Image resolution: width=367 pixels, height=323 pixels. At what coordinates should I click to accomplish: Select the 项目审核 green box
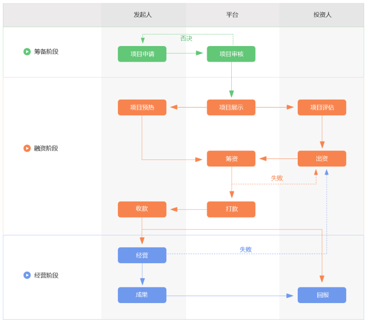point(231,54)
